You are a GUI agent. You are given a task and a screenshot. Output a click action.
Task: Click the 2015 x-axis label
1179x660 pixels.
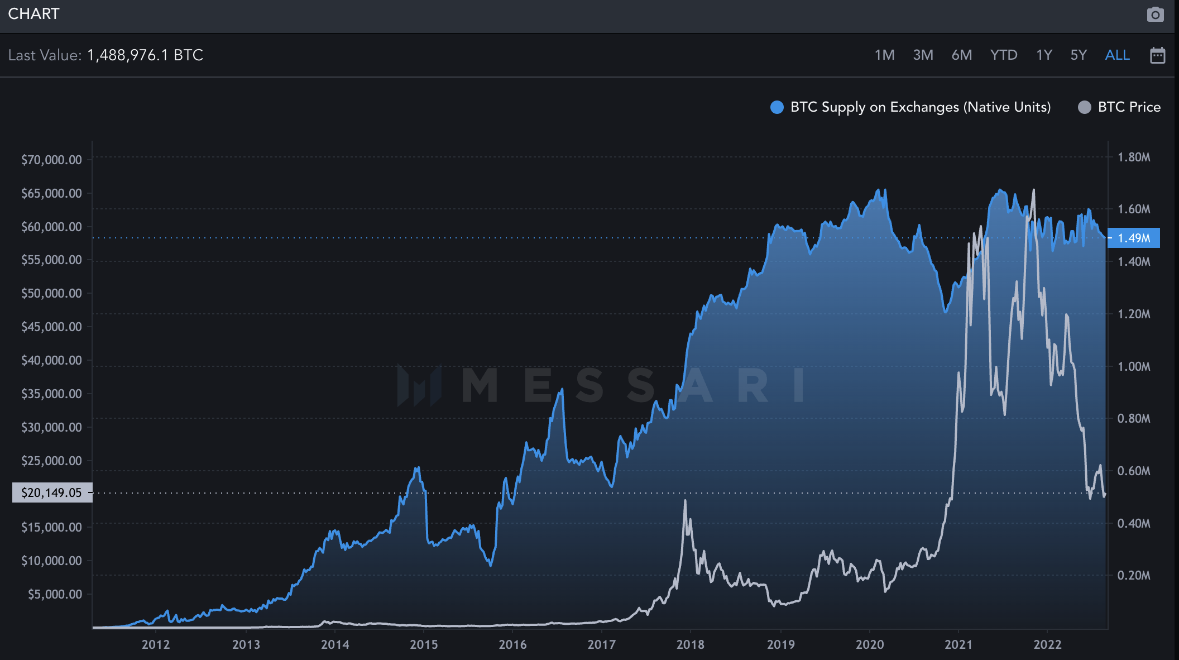pyautogui.click(x=424, y=644)
